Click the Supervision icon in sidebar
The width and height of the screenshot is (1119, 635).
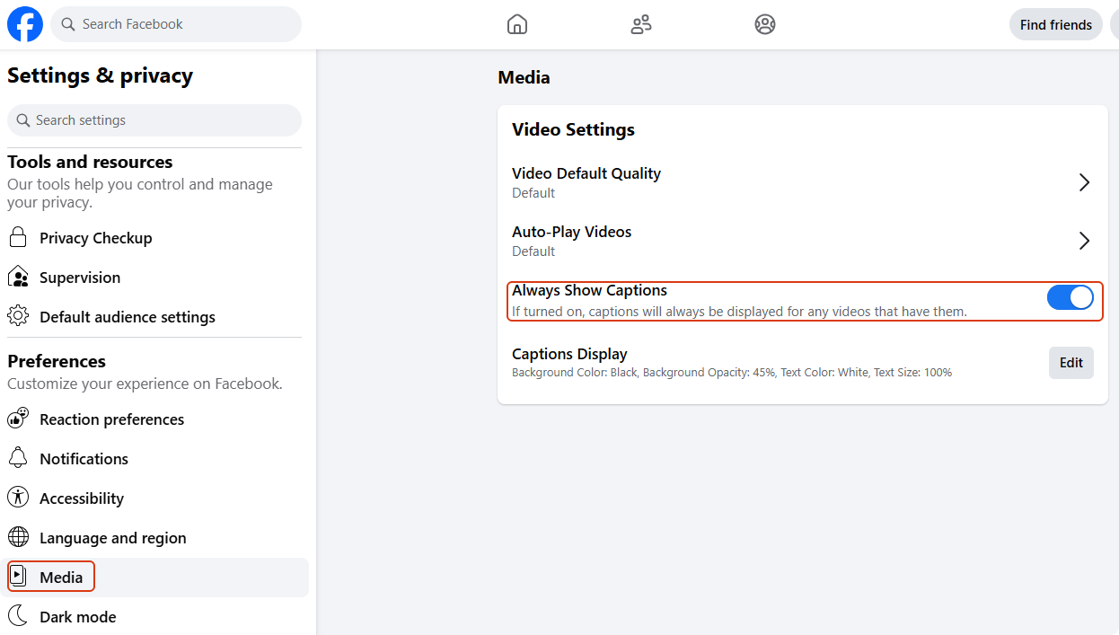click(x=18, y=278)
